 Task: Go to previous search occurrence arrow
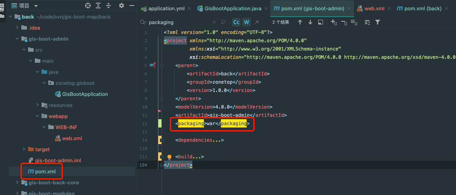pyautogui.click(x=300, y=22)
